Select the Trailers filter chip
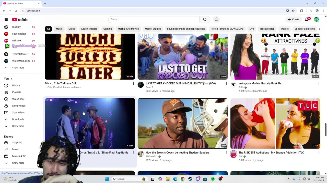Screen dimensions: 327x183 (285, 29)
